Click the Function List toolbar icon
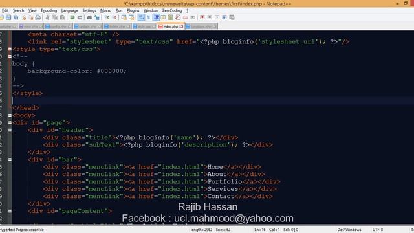This screenshot has height=233, width=414. [178, 17]
